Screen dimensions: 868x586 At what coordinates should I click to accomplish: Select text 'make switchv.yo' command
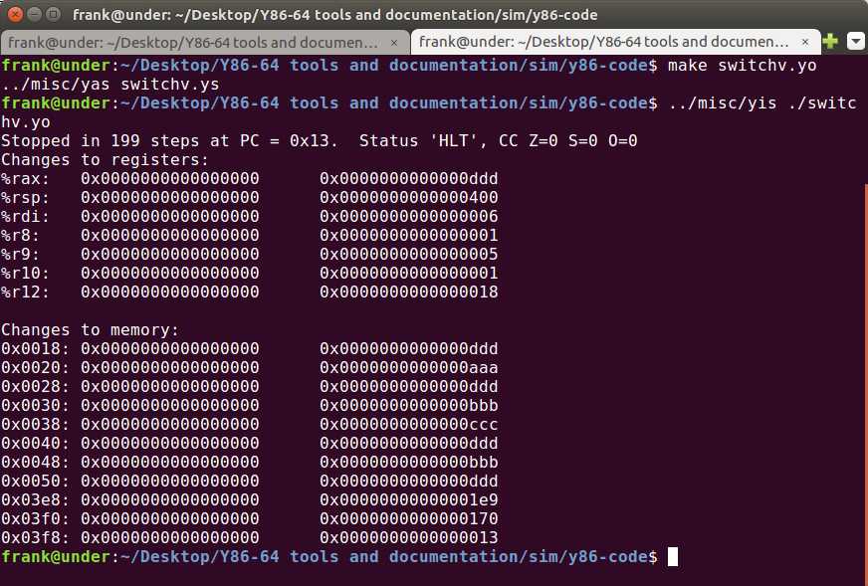pos(742,66)
